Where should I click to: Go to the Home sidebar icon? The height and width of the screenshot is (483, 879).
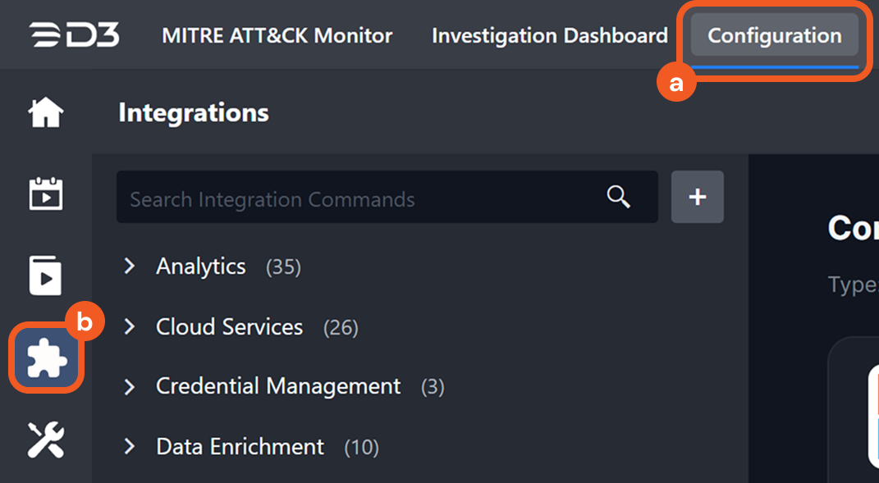pyautogui.click(x=46, y=112)
